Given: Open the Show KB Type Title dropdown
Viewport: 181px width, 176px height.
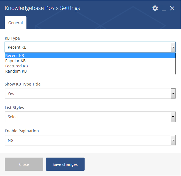Looking at the screenshot, I should [x=90, y=93].
